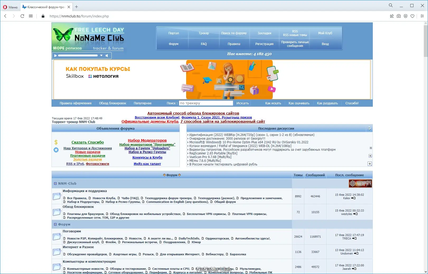
Task: Mute the radio player speaker icon
Action: 107,56
